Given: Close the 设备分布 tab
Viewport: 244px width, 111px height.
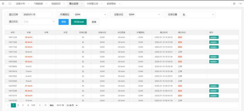Looking at the screenshot, I should tap(29, 4).
